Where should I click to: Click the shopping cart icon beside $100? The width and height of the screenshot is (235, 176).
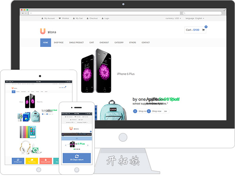click(x=203, y=30)
